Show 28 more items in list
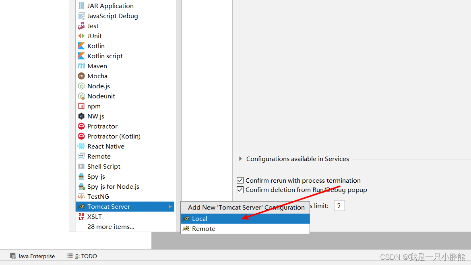471x265 pixels. (x=111, y=227)
